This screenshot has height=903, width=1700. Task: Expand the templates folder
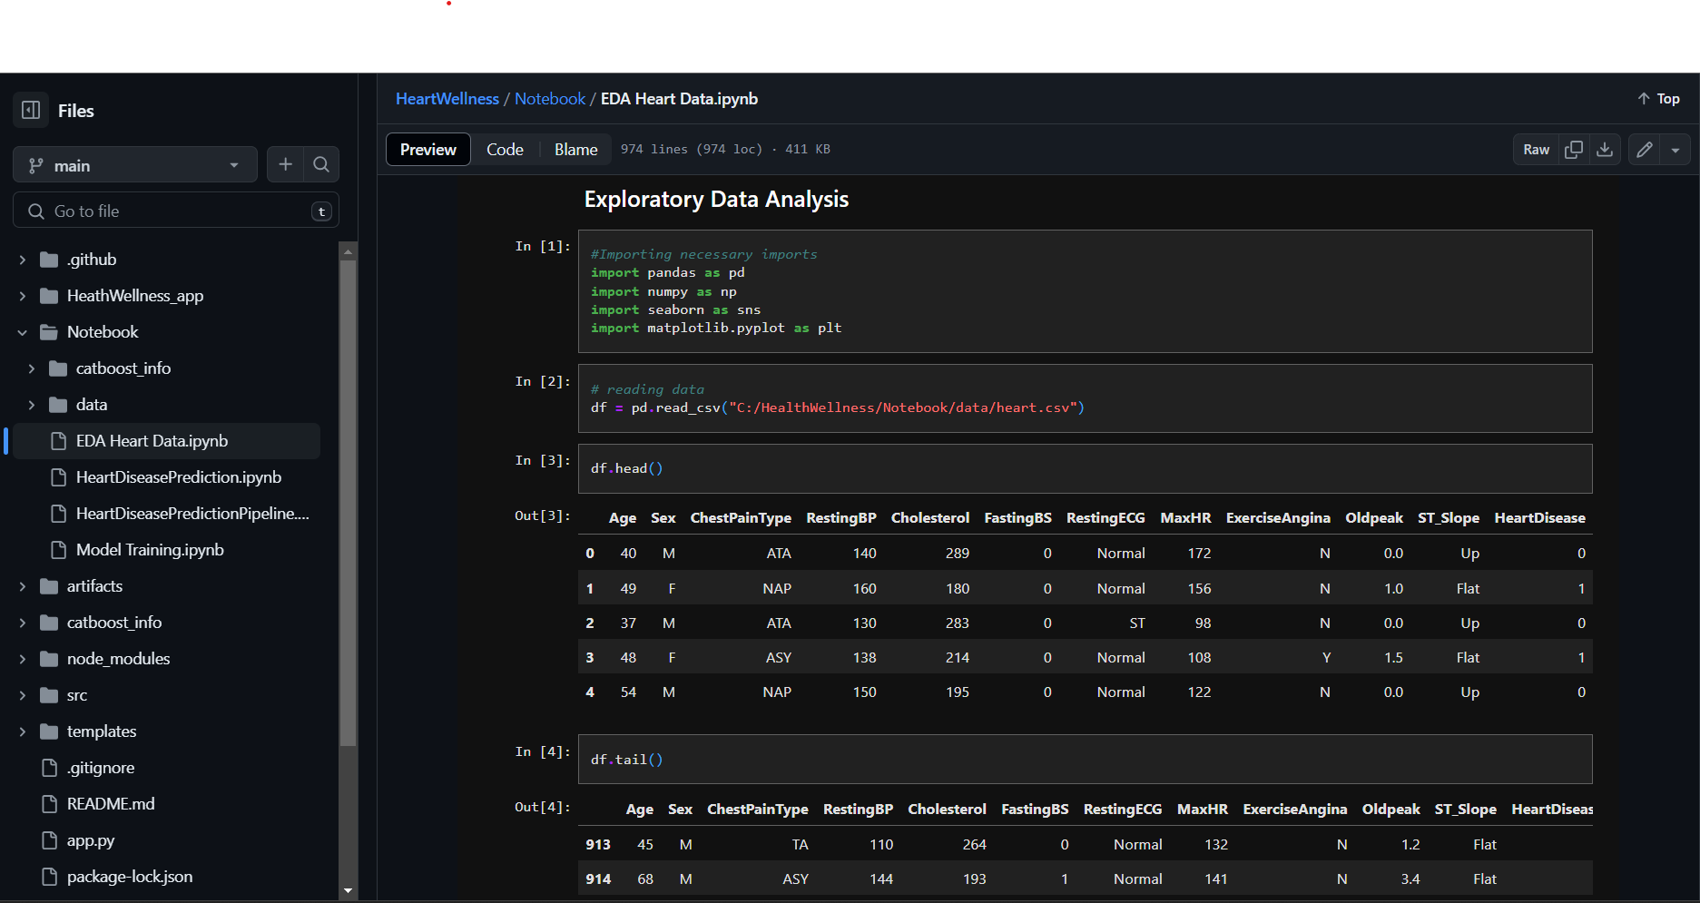coord(23,731)
